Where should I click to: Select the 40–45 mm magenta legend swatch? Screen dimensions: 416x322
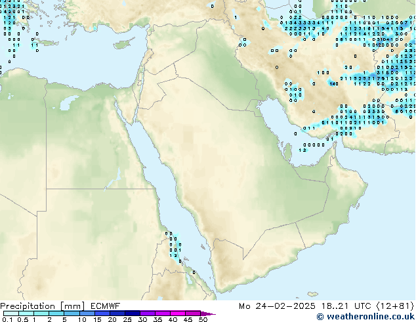(x=178, y=313)
